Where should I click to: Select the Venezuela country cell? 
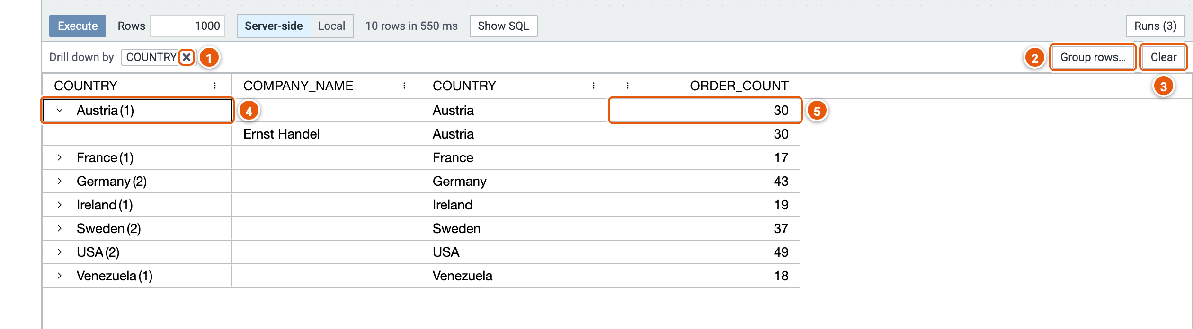click(x=516, y=276)
